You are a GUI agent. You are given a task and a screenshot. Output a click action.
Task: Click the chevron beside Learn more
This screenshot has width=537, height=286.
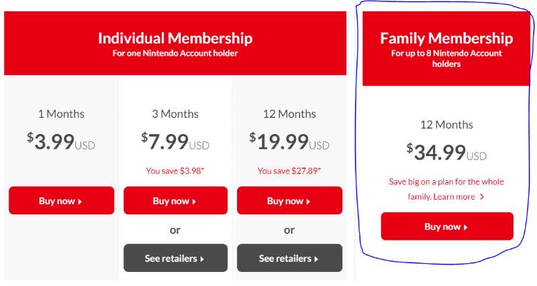coord(482,197)
